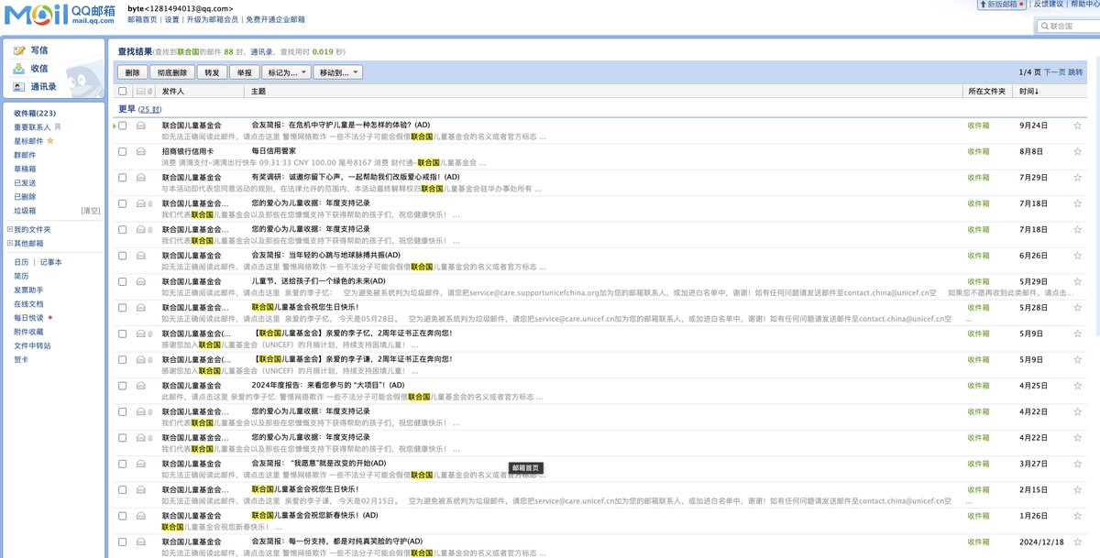
Task: Expand the 我的文件夹 tree node
Action: coord(10,229)
